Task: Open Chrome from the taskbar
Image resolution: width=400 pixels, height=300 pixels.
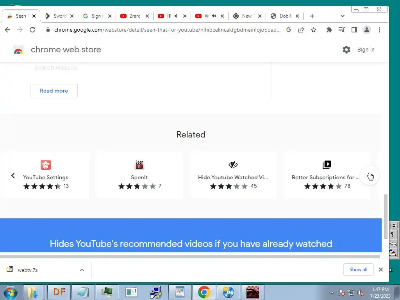Action: click(204, 292)
